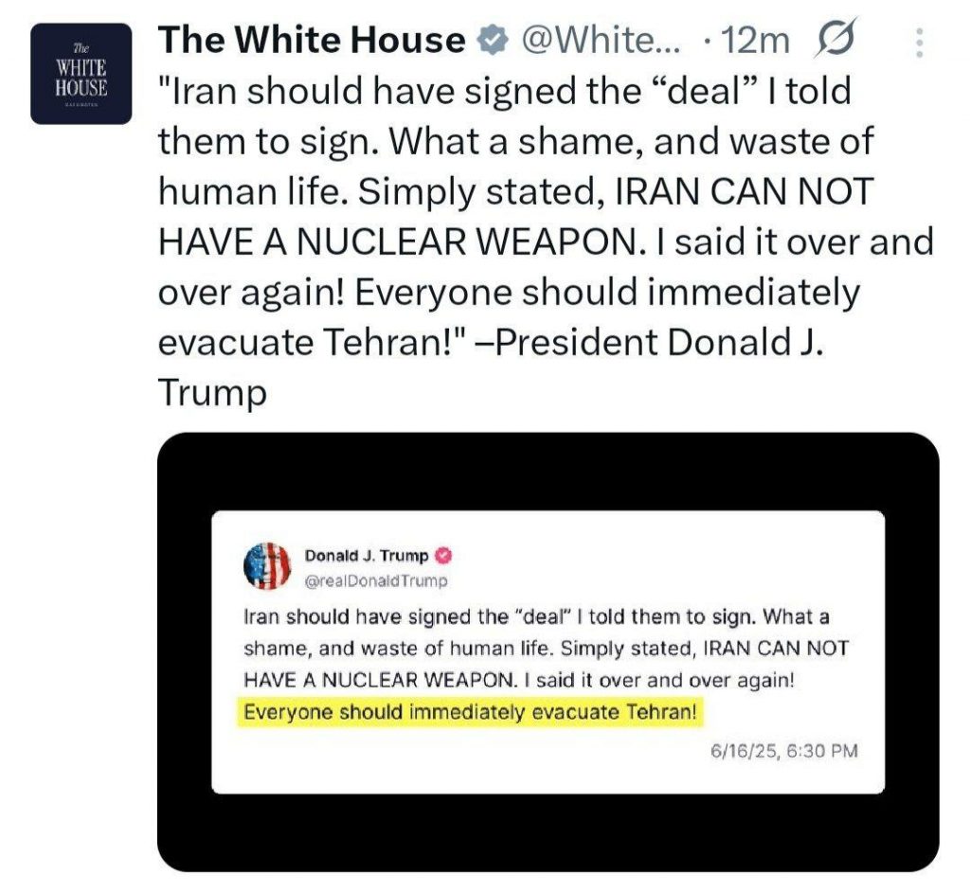
Task: Select the yellow highlighted evacuate Tehran sentence
Action: tap(471, 712)
